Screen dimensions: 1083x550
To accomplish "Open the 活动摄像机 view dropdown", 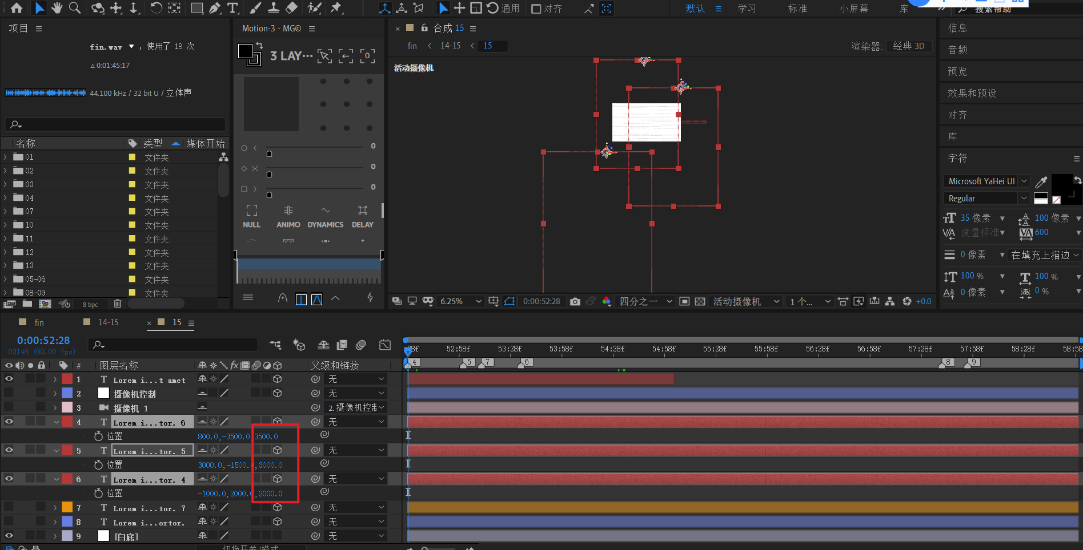I will click(x=746, y=301).
